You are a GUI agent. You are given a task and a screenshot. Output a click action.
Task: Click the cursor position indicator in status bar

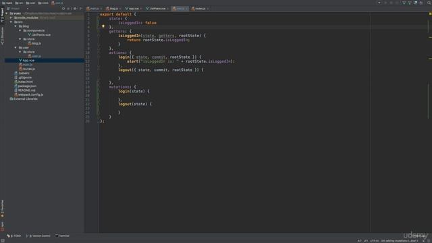pos(359,241)
